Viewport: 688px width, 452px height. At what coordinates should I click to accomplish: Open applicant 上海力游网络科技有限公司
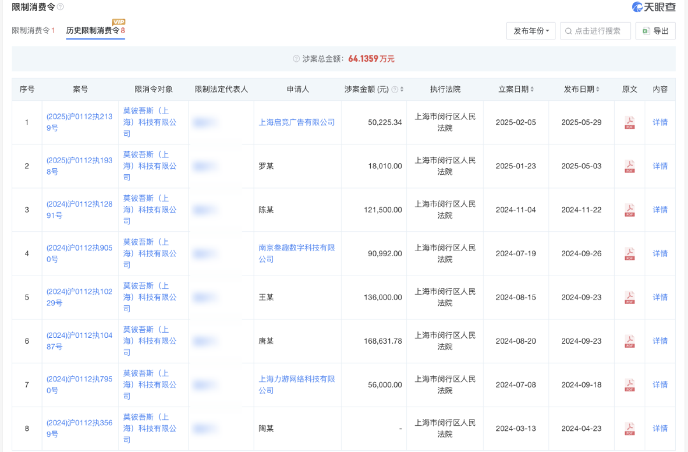296,384
